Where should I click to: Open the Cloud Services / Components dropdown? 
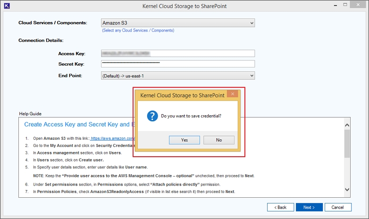click(x=178, y=23)
